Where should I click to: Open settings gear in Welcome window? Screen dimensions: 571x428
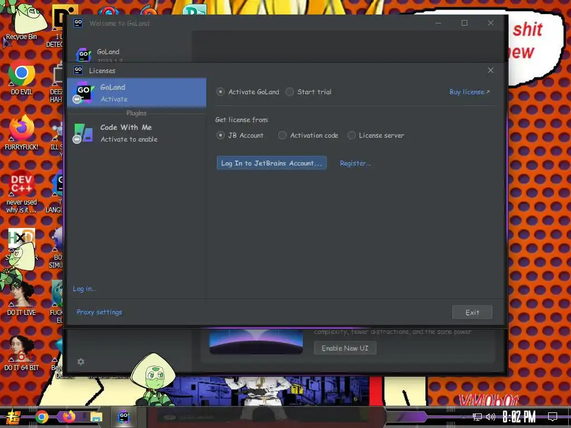81,362
